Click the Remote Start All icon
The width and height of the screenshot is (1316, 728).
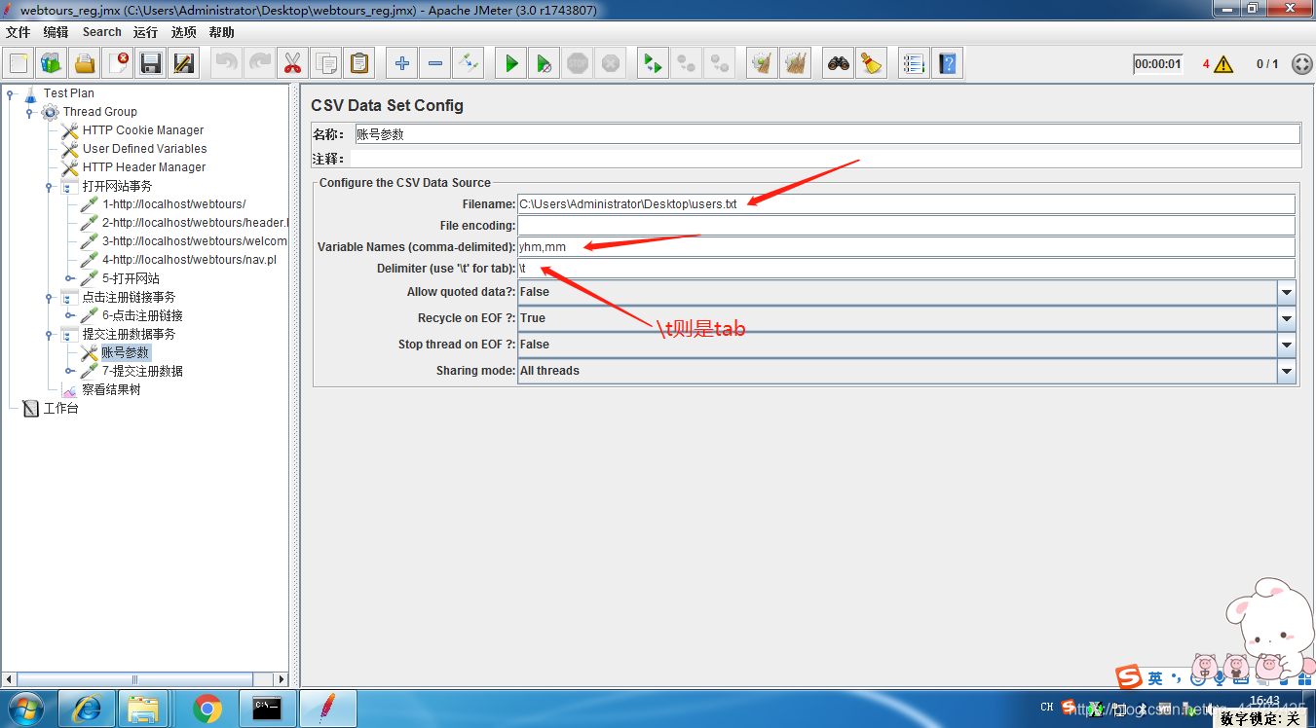[654, 64]
